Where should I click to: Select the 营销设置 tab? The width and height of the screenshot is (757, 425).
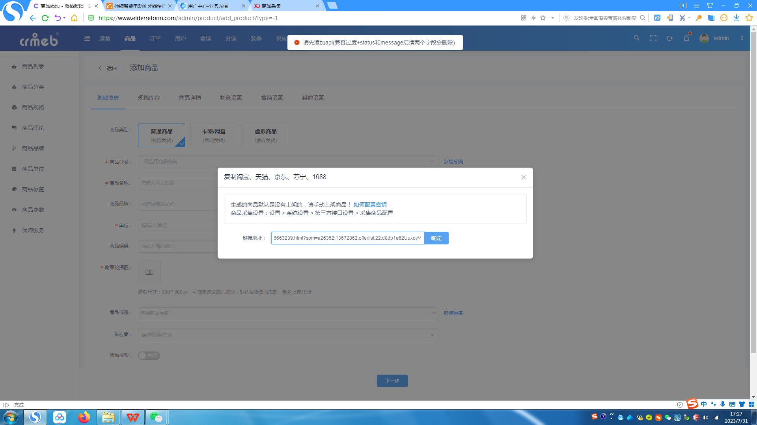coord(272,98)
